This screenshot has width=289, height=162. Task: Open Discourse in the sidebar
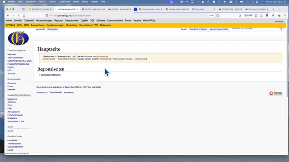[x=12, y=83]
